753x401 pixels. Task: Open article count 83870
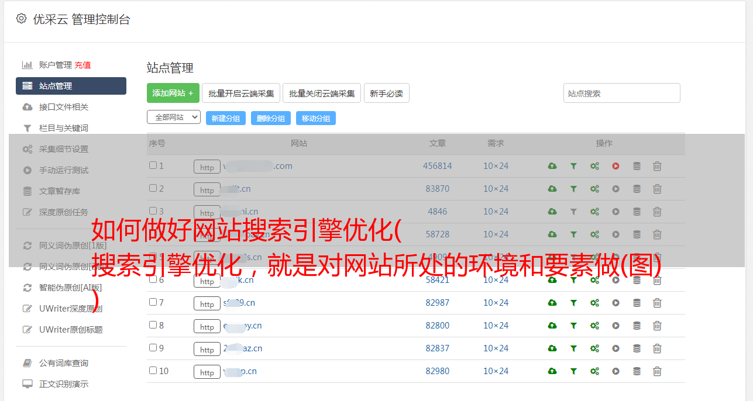click(x=438, y=189)
